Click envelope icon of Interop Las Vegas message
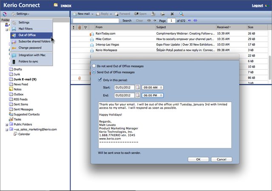The height and width of the screenshot is (191, 272). tap(92, 45)
